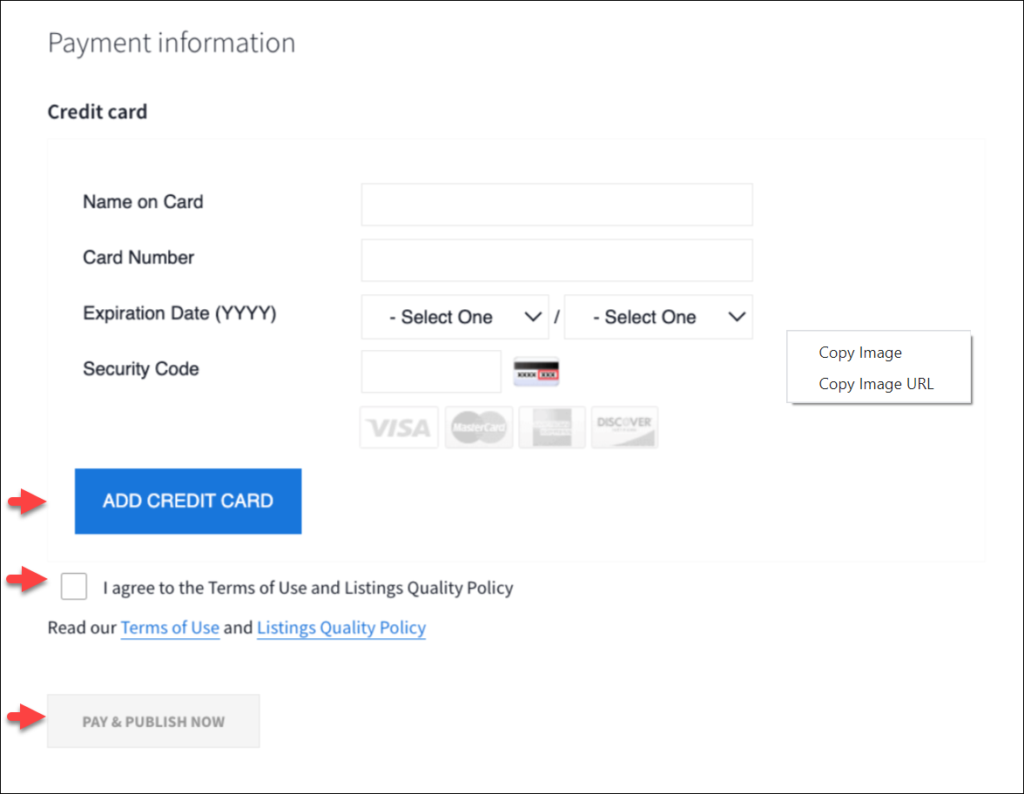
Task: Expand the second expiration dropdown via its chevron
Action: point(737,317)
